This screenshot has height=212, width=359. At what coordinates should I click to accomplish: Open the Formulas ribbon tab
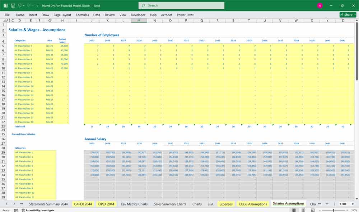(x=82, y=15)
